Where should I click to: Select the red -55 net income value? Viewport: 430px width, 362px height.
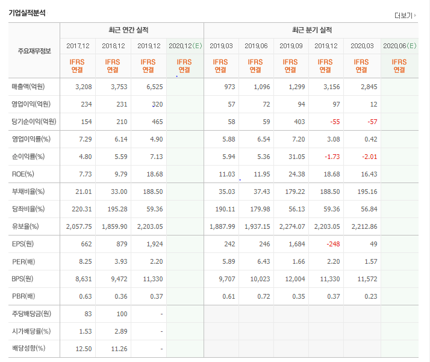click(x=335, y=122)
